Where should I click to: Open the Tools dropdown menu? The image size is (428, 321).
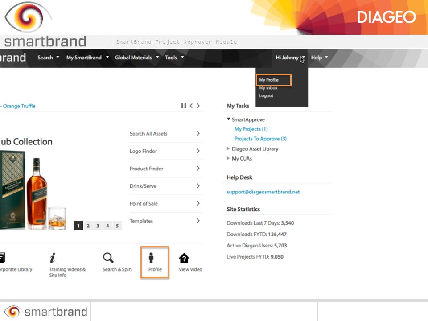[174, 58]
